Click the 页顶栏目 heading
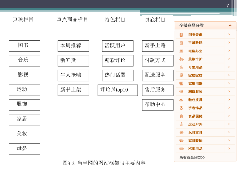Screen dimensions: 237x178 (23, 19)
